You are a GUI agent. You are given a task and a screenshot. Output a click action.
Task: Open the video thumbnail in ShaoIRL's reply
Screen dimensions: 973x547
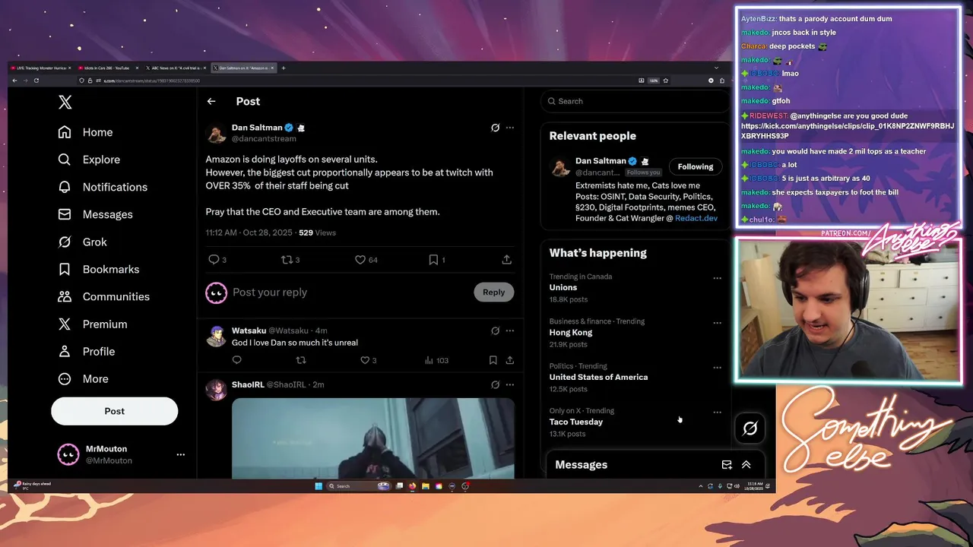click(x=373, y=438)
